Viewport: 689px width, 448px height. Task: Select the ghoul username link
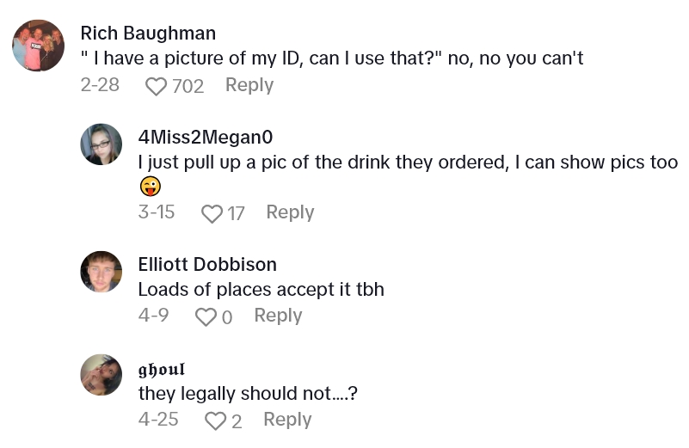tap(162, 369)
